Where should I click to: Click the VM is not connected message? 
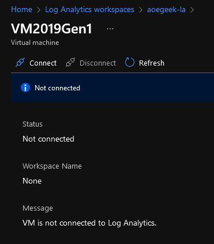89,223
